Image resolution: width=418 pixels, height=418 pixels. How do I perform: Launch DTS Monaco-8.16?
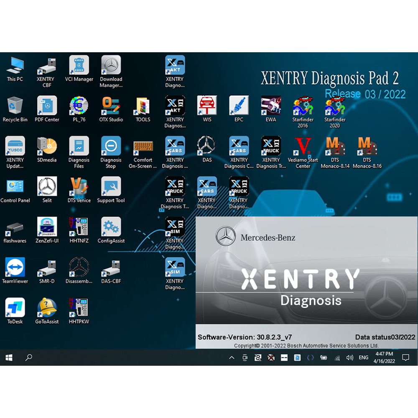367,152
